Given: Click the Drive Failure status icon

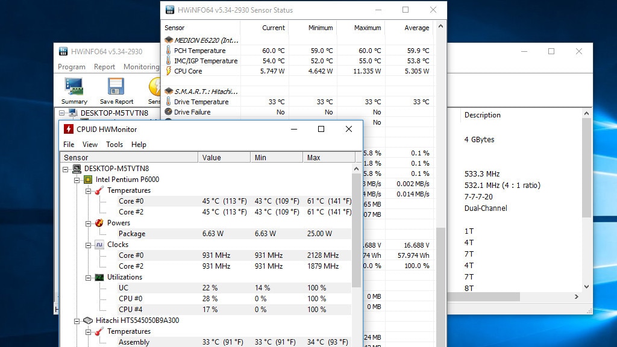Looking at the screenshot, I should click(169, 111).
